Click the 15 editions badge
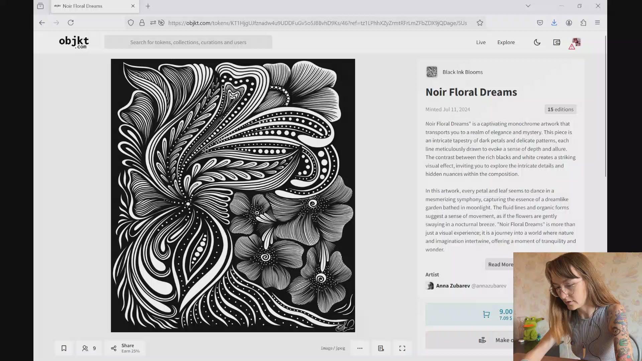 point(560,109)
